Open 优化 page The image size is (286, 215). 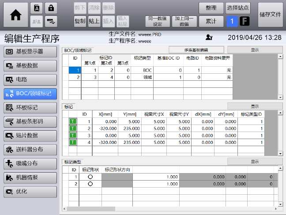pyautogui.click(x=30, y=192)
